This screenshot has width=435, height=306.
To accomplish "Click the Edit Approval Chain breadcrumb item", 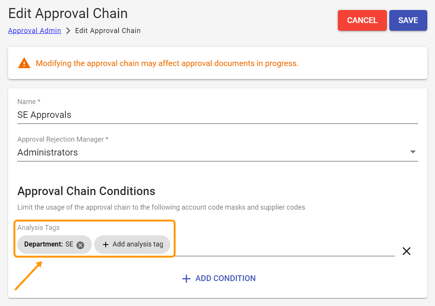I will point(108,30).
